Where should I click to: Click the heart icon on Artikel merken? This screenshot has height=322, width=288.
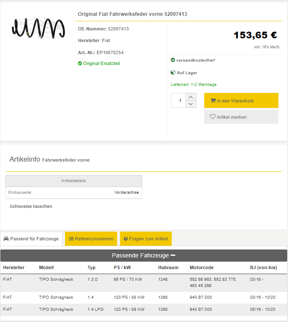click(x=213, y=117)
